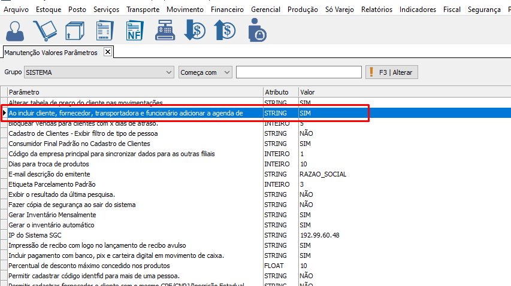Click the person/customer toolbar icon
The width and height of the screenshot is (511, 286).
click(x=16, y=31)
